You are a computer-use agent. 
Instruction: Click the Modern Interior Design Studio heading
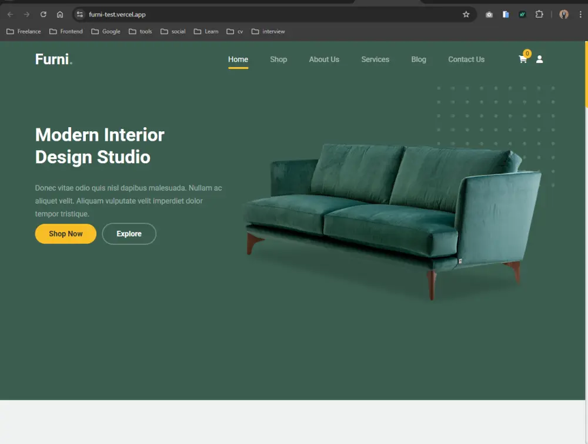point(100,146)
